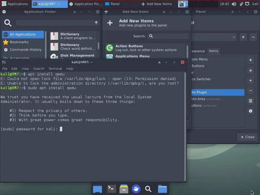Click Add New Items list scrollbar
Image resolution: width=260 pixels, height=195 pixels.
point(187,51)
